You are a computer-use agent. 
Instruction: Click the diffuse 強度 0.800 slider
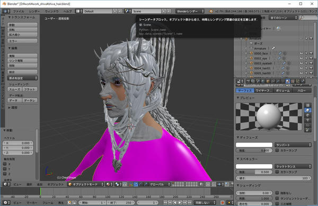coord(254,150)
